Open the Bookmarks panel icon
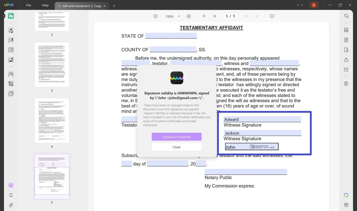 point(11,195)
